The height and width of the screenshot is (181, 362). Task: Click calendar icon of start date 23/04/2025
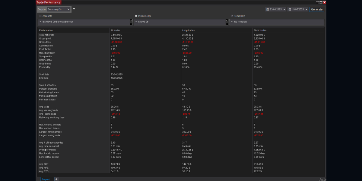click(x=268, y=9)
